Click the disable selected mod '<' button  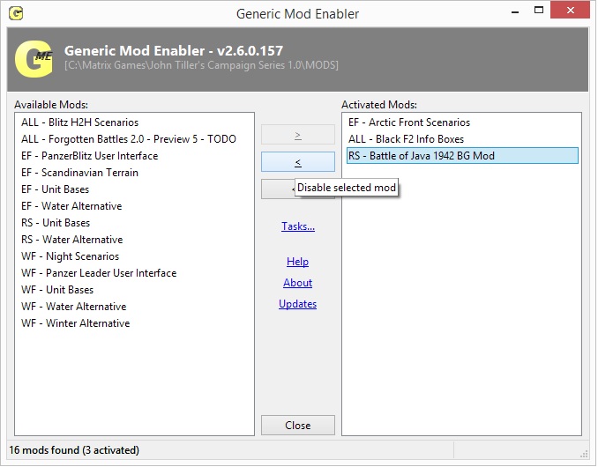298,162
